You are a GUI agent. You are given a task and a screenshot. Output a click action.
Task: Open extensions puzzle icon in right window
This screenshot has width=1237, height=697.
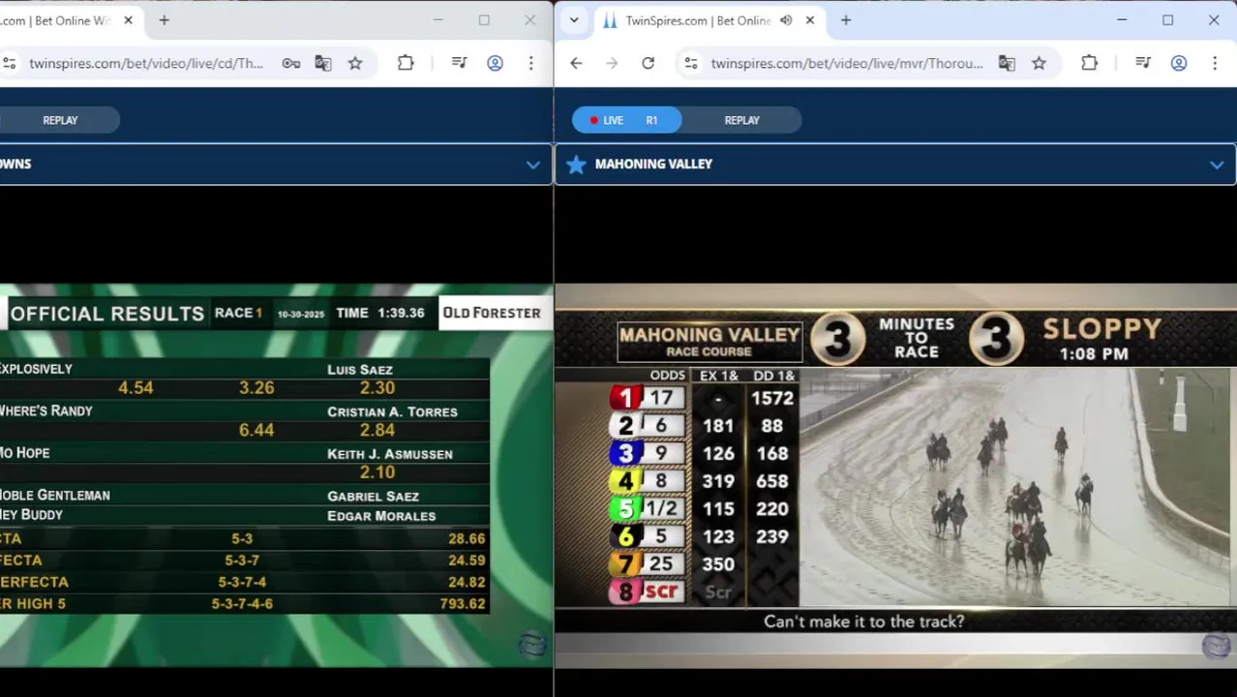pyautogui.click(x=1089, y=63)
